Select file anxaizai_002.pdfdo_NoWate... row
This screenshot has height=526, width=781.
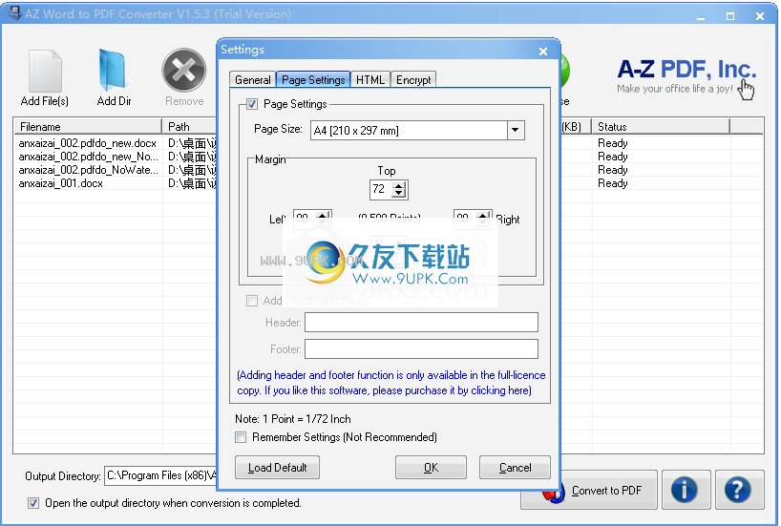pyautogui.click(x=88, y=170)
